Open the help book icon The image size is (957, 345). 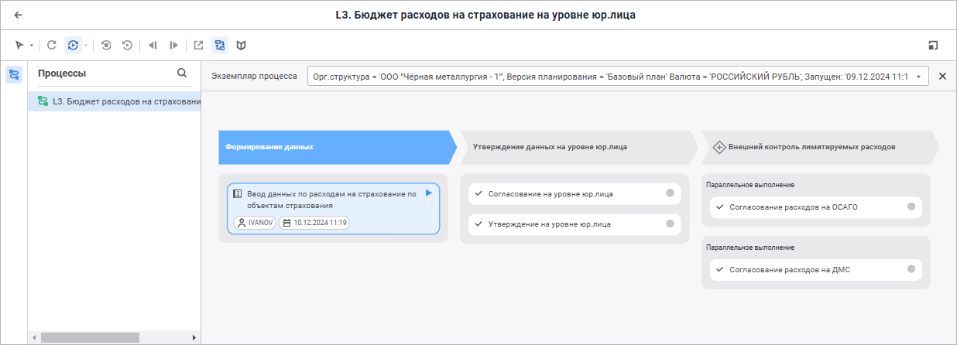[x=242, y=46]
